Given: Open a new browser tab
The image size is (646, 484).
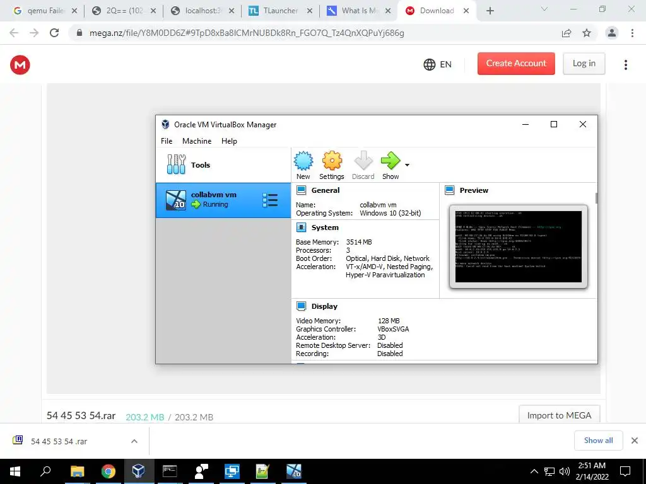Looking at the screenshot, I should click(490, 11).
